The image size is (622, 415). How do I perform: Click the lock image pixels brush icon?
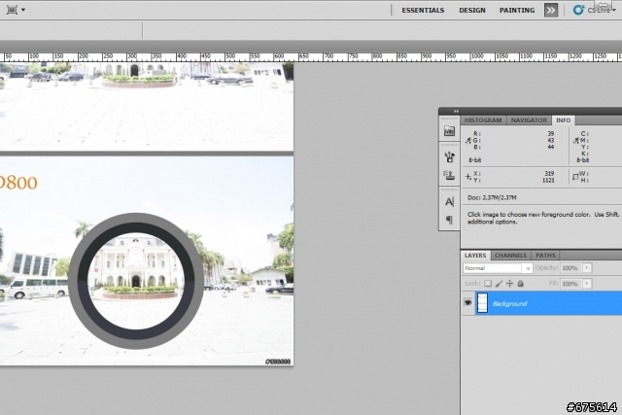pos(499,283)
